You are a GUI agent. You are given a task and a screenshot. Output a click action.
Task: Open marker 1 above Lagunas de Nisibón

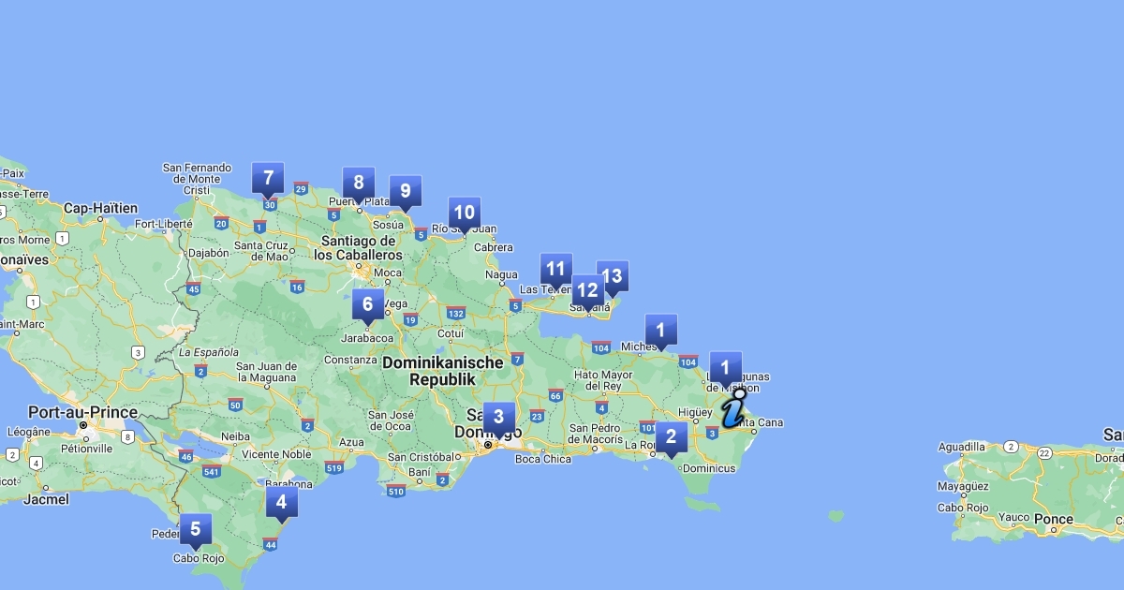click(725, 367)
